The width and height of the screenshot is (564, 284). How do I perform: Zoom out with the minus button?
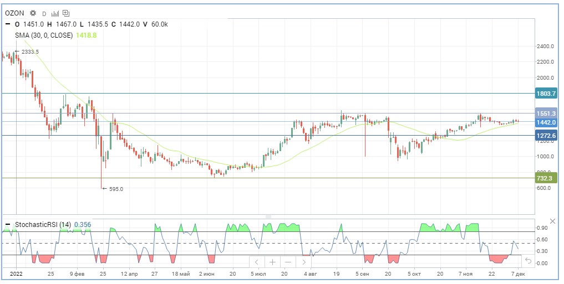coord(288,262)
